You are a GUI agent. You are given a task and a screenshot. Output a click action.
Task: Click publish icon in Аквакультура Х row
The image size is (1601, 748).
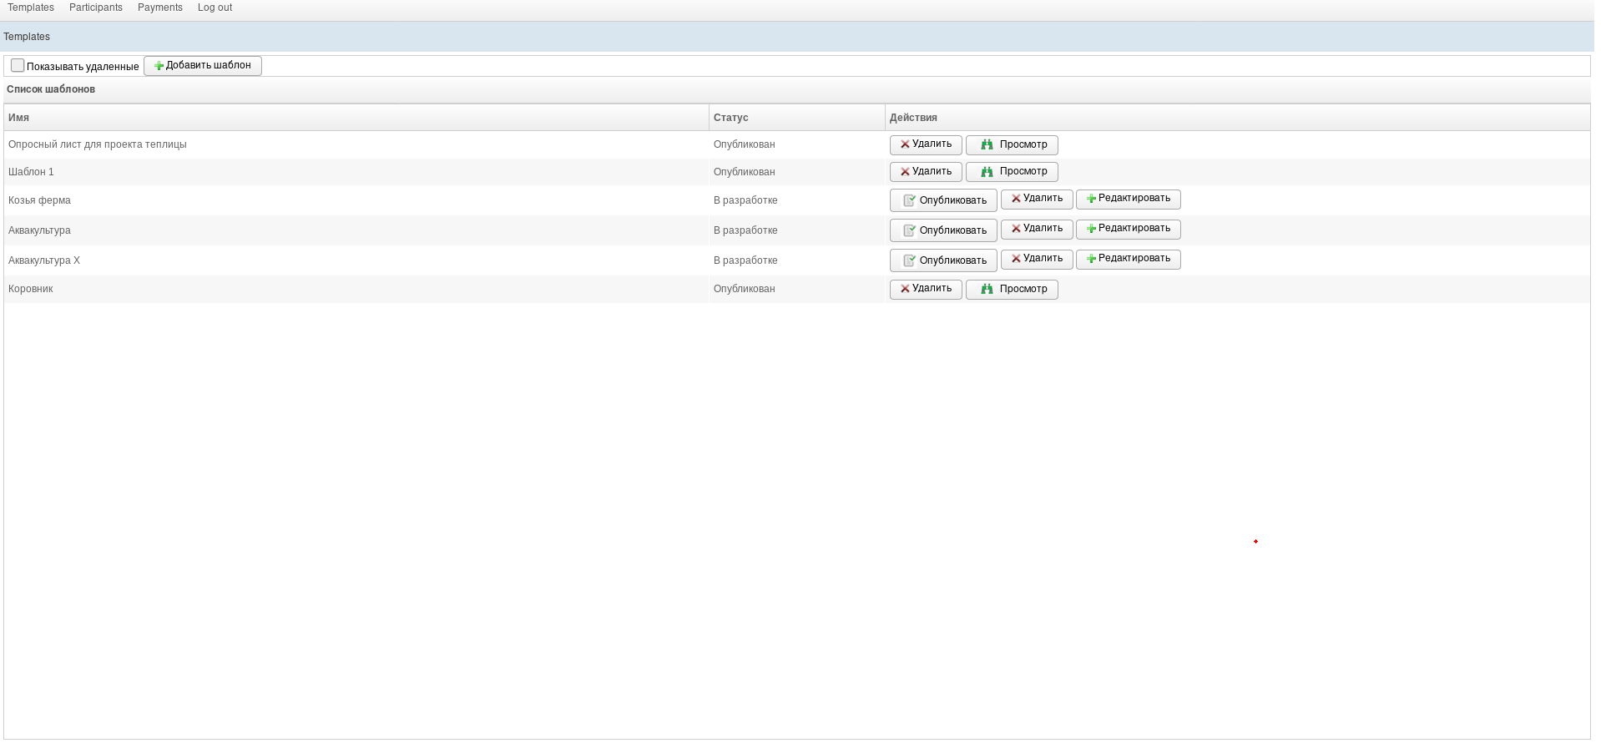click(909, 260)
